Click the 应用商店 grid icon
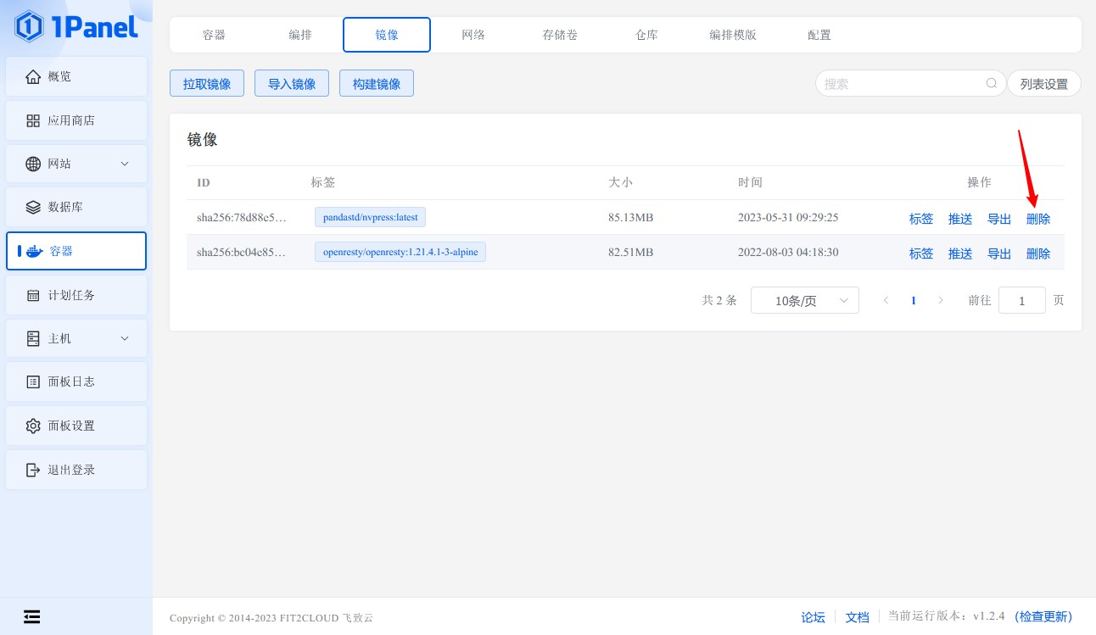This screenshot has width=1096, height=635. [x=33, y=120]
